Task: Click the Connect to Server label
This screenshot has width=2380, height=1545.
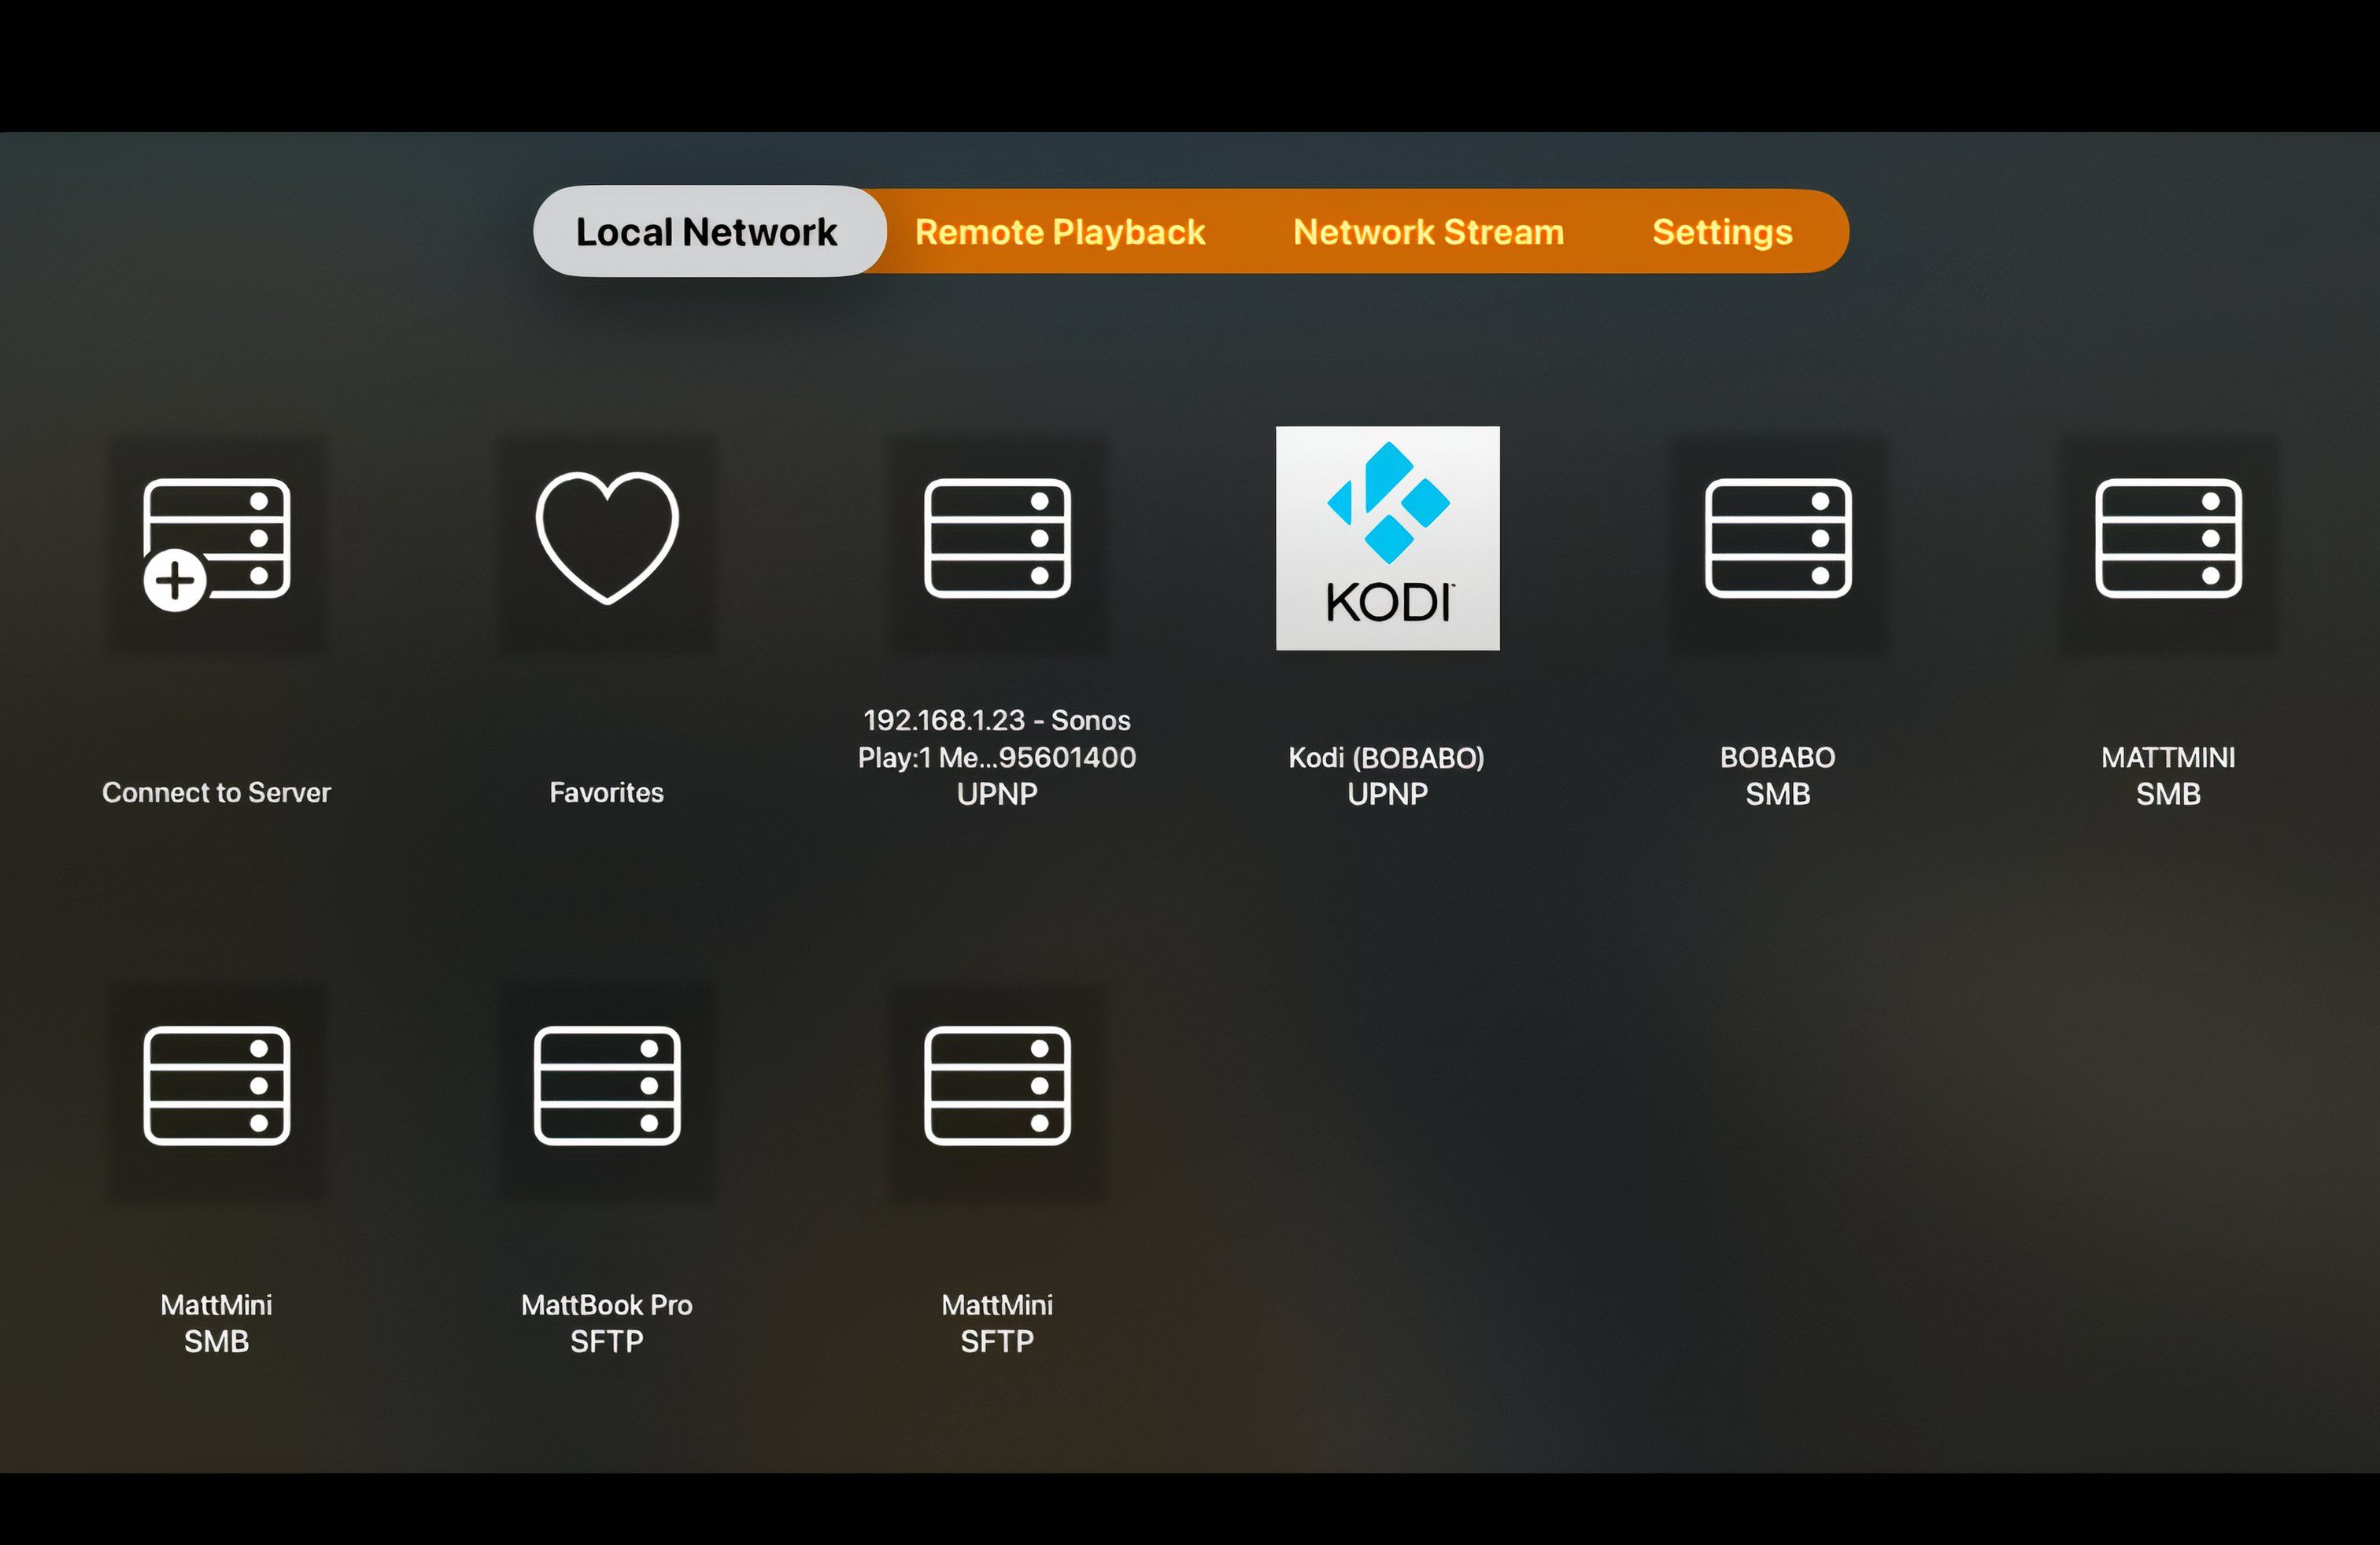Action: tap(216, 792)
